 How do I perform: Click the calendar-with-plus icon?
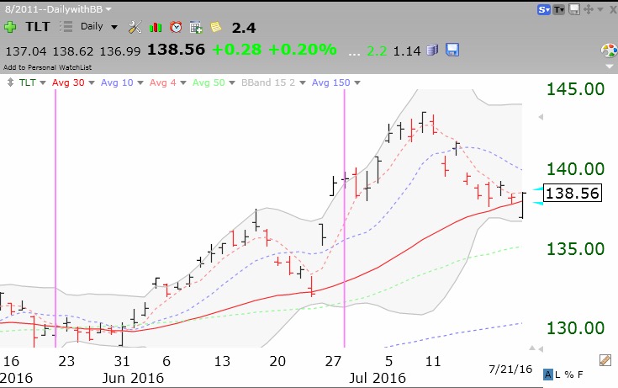pos(196,27)
